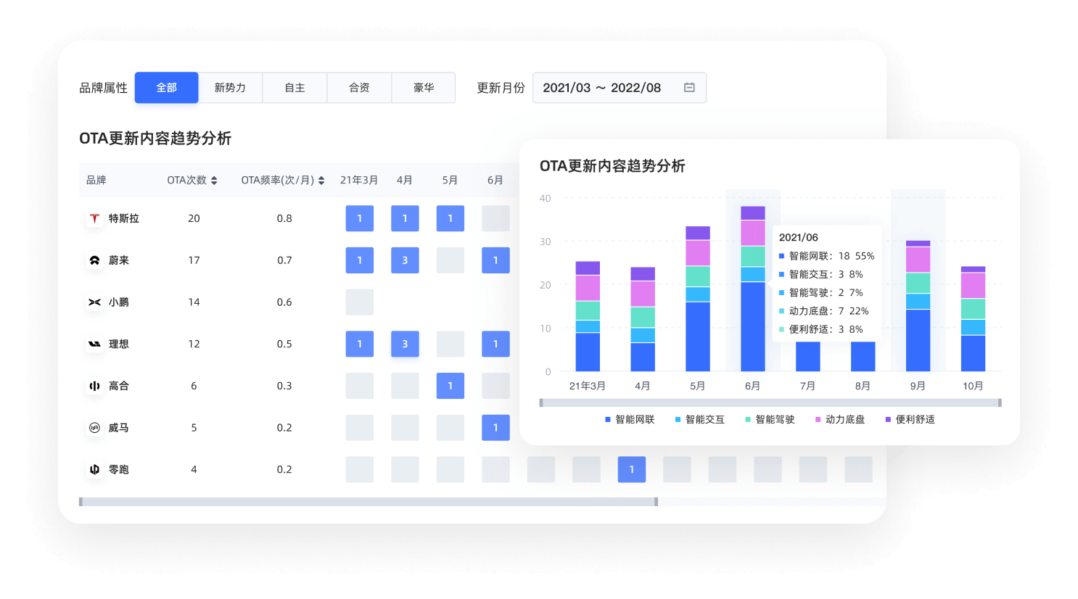Click the Tesla (特斯拉) brand logo icon
The height and width of the screenshot is (599, 1078).
click(95, 218)
